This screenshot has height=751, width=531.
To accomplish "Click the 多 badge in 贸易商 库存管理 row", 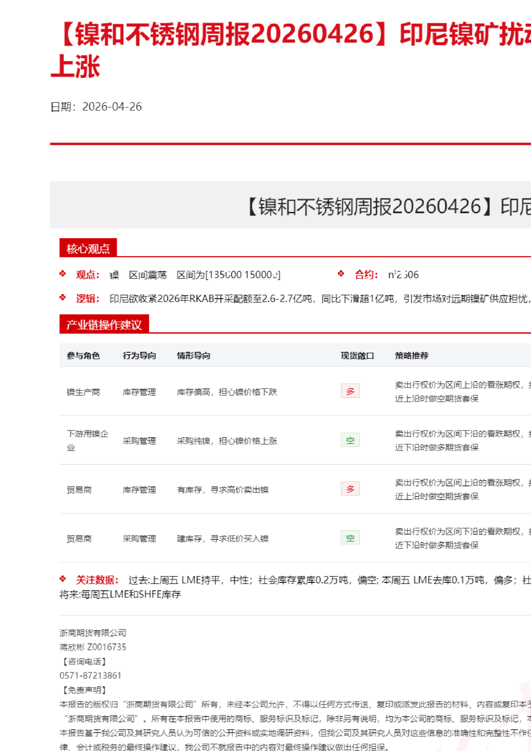I will click(x=350, y=489).
